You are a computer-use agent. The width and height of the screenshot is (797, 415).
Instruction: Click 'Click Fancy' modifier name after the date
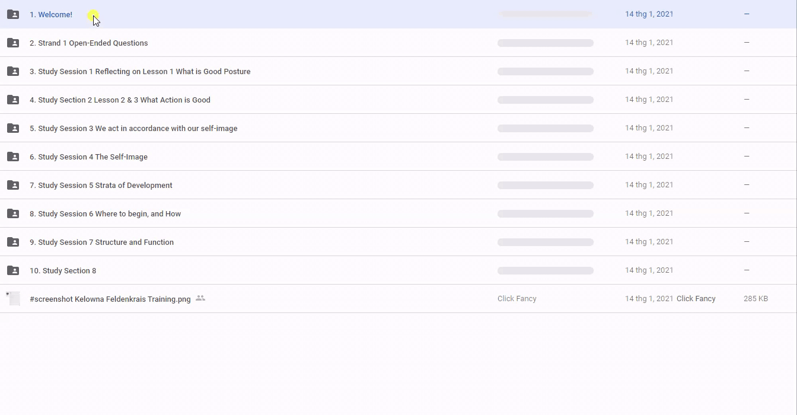(696, 299)
